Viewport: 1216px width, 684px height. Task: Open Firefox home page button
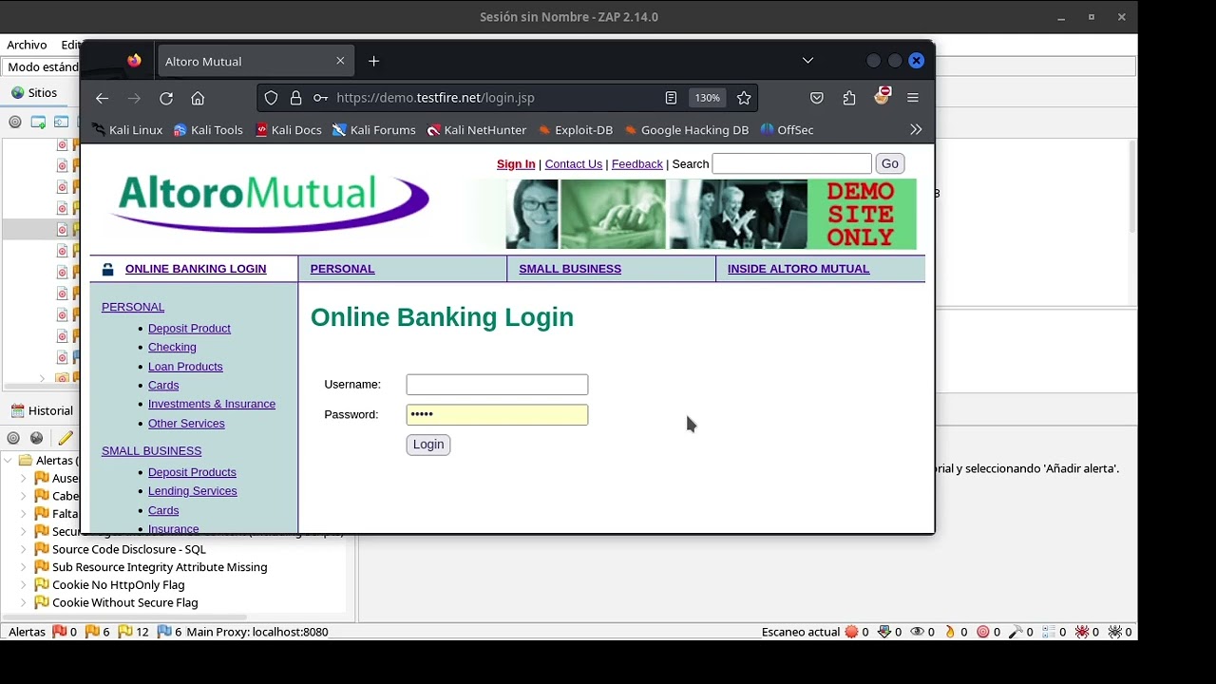198,98
